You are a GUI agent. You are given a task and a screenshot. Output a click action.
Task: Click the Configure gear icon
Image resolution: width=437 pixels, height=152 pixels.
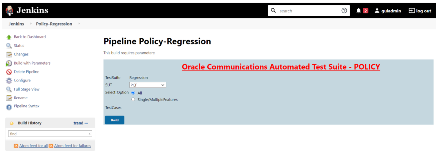(x=9, y=81)
